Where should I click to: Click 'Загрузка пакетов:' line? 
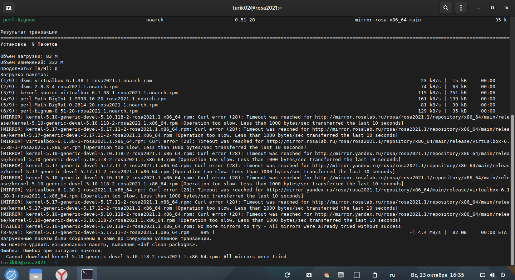click(x=25, y=75)
